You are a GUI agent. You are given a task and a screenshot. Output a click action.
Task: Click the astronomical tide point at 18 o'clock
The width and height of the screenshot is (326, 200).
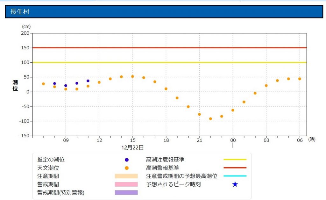tap(166, 89)
